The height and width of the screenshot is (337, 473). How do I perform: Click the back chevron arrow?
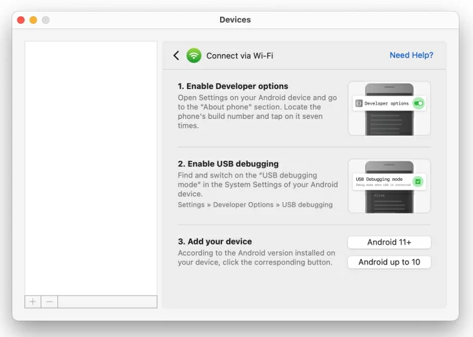(176, 56)
